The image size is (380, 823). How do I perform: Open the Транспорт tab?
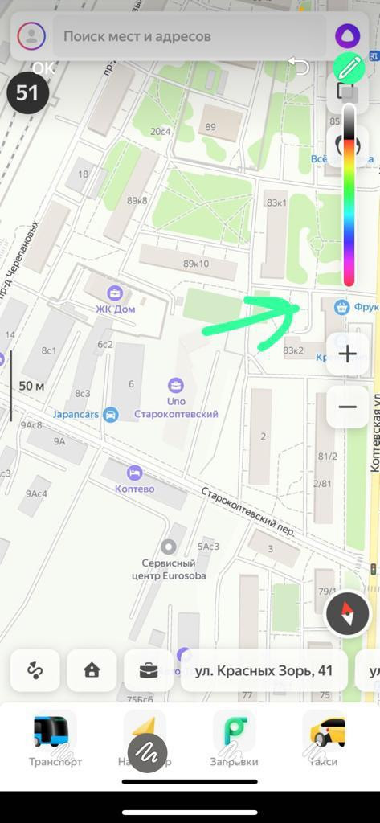coord(55,739)
